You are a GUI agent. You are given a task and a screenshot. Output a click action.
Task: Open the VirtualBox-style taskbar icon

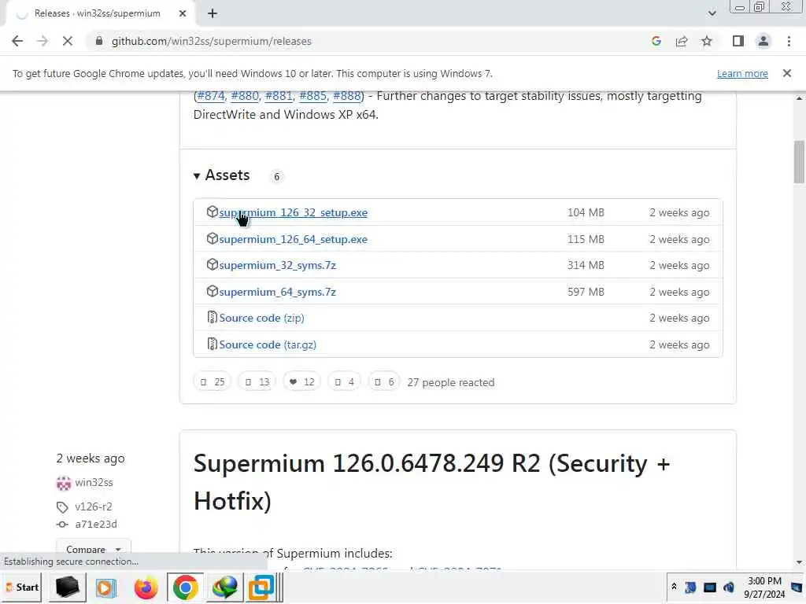point(261,587)
